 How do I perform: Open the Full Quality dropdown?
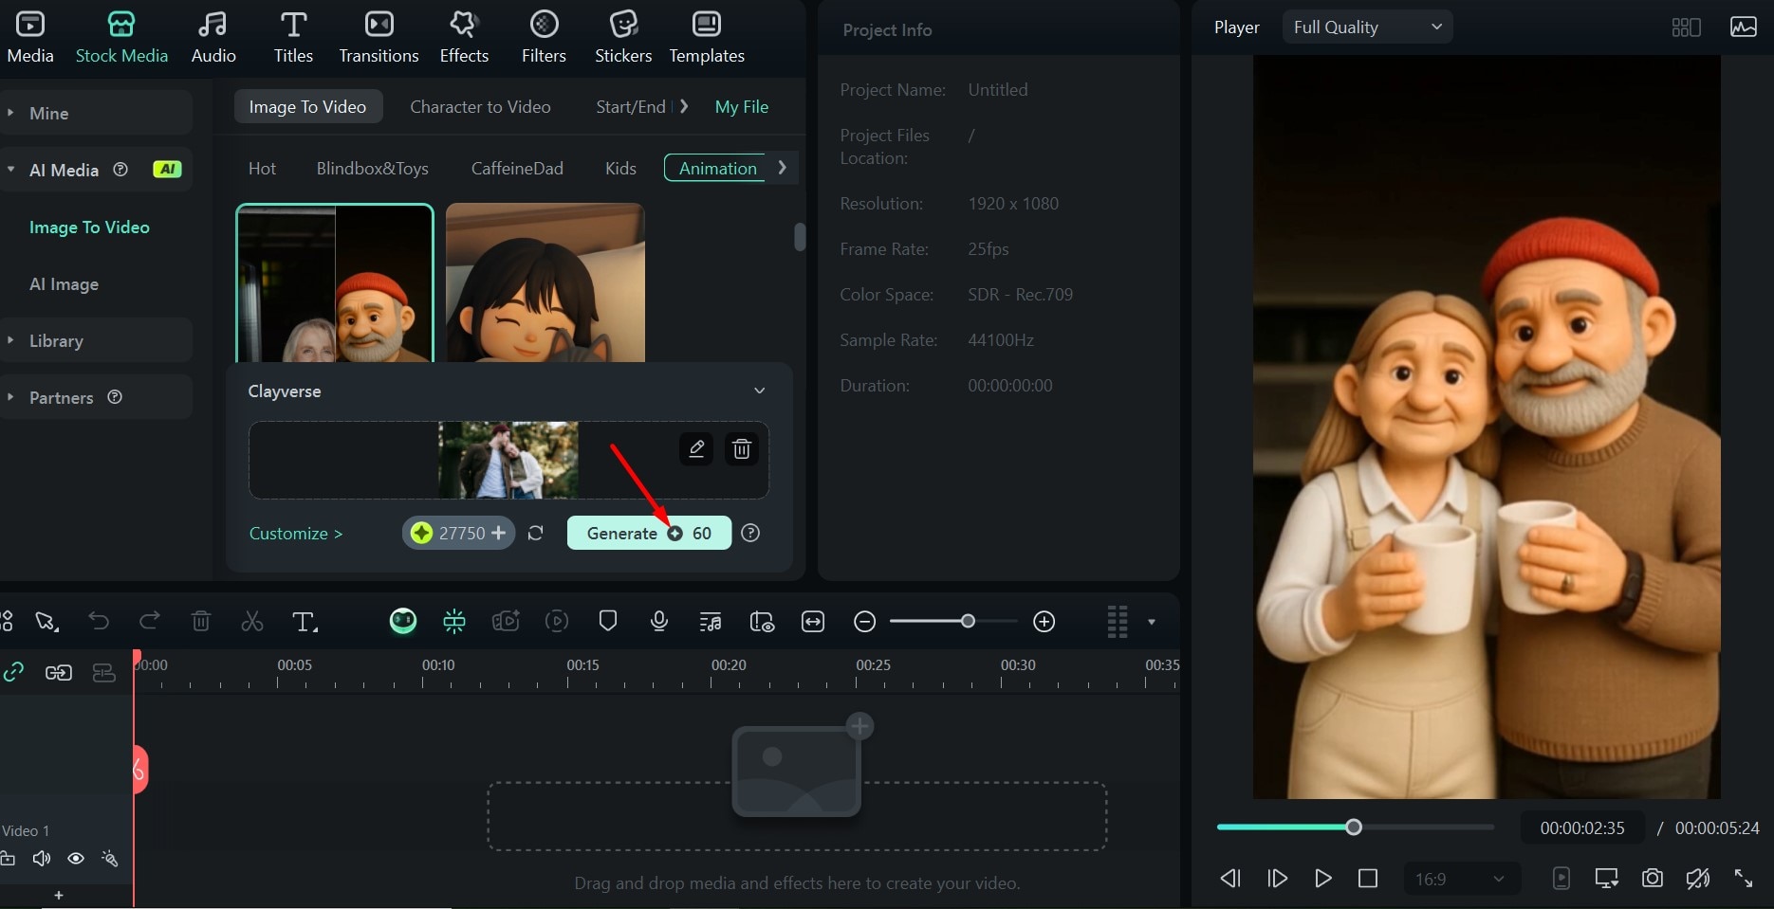pyautogui.click(x=1367, y=27)
